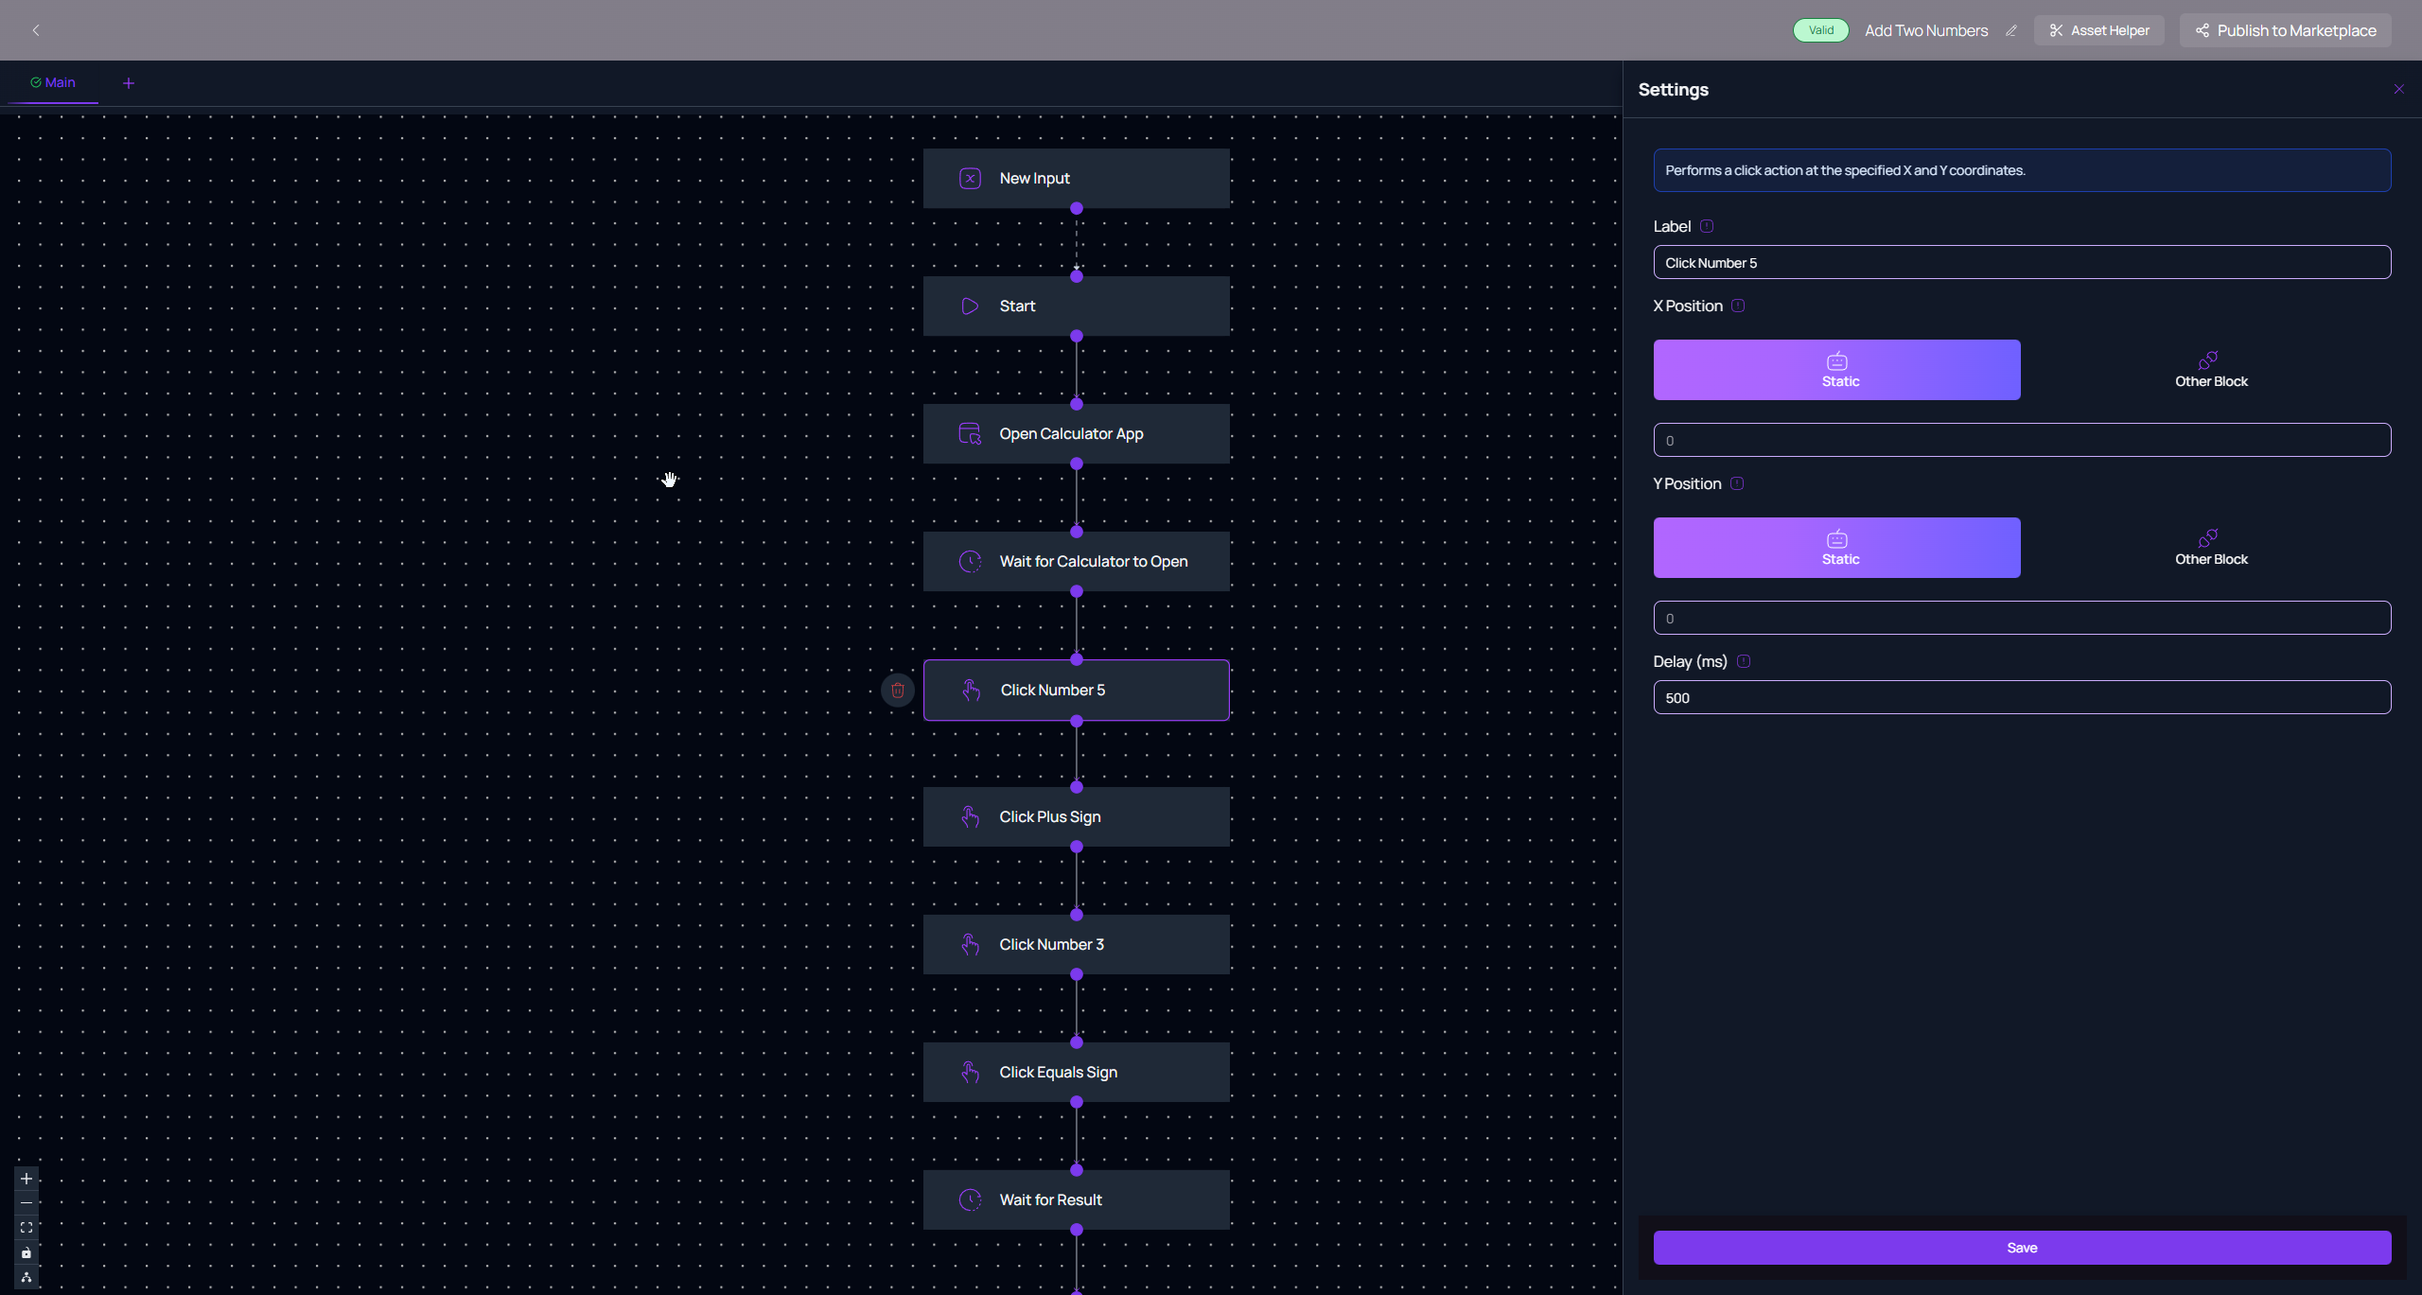Toggle the canvas lock icon
2422x1295 pixels.
click(26, 1253)
